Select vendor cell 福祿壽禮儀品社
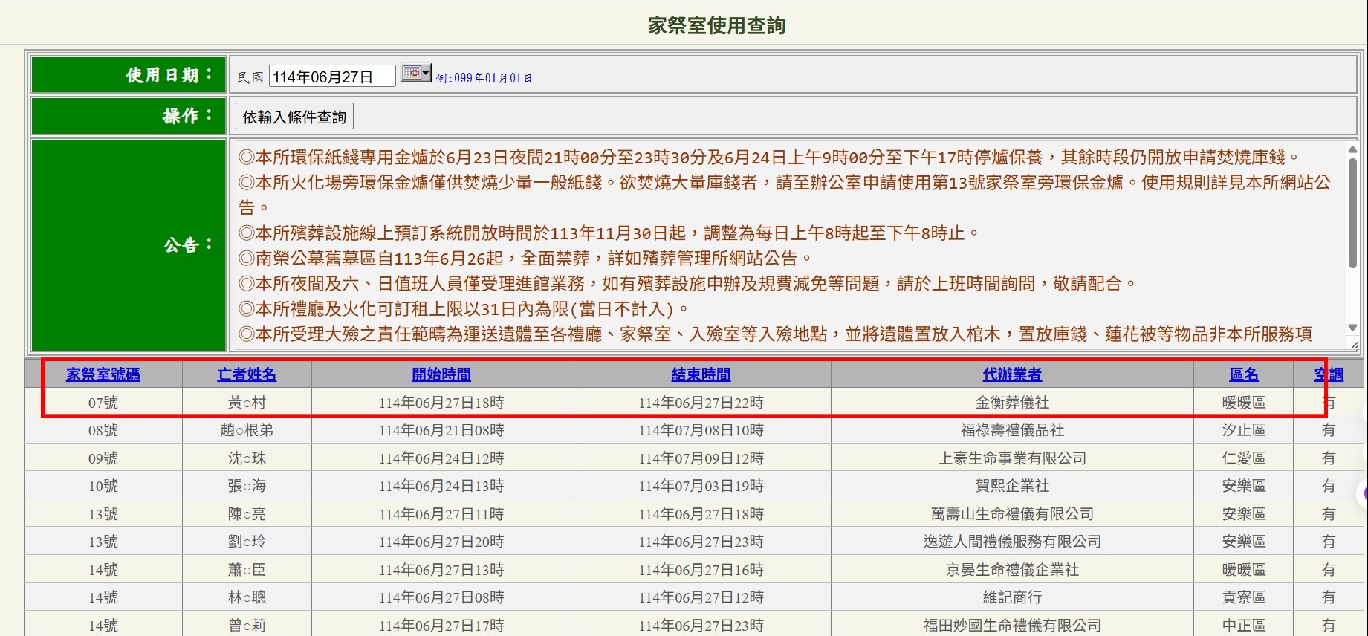1368x636 pixels. pyautogui.click(x=1012, y=430)
